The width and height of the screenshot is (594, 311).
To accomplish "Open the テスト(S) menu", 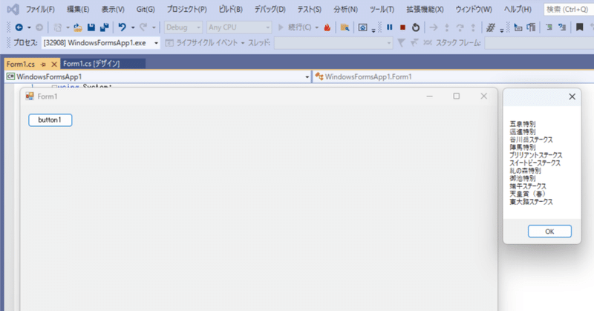I will [309, 10].
